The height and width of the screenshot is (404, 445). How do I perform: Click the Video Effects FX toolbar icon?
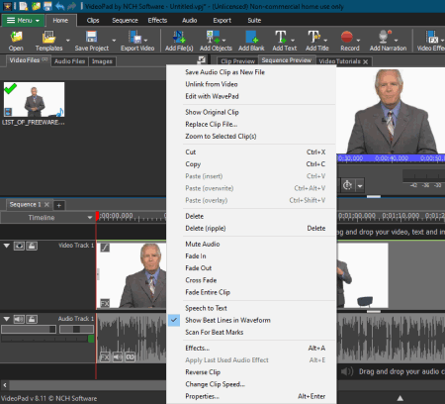point(432,37)
